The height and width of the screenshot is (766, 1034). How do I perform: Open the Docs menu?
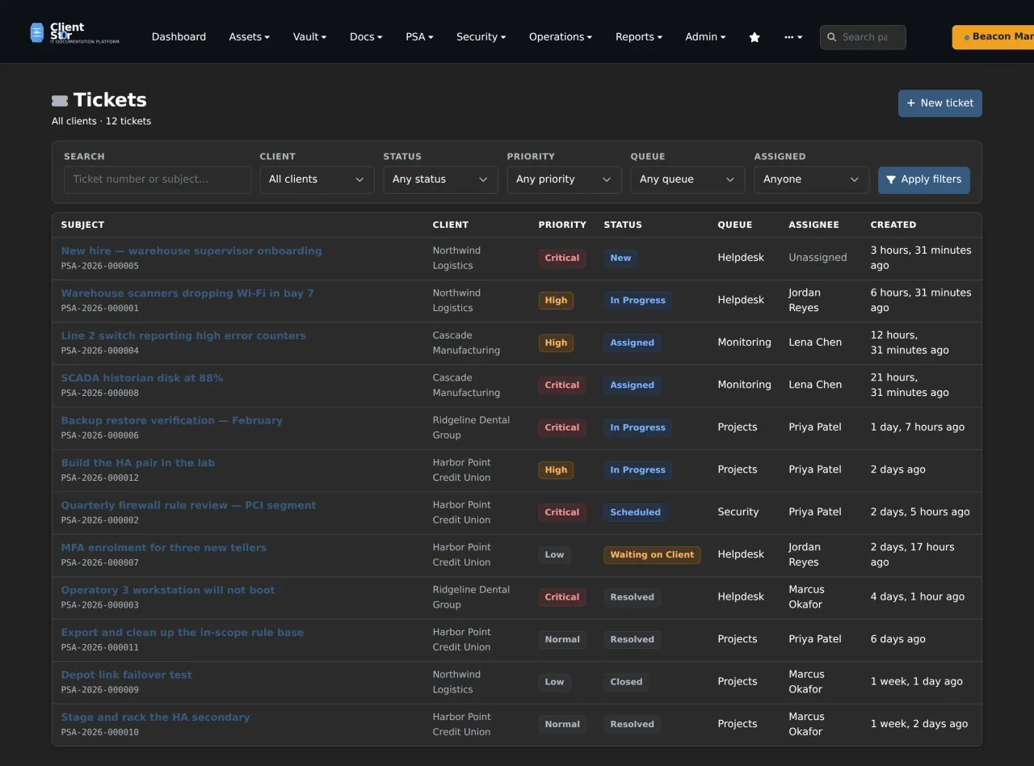click(x=366, y=37)
